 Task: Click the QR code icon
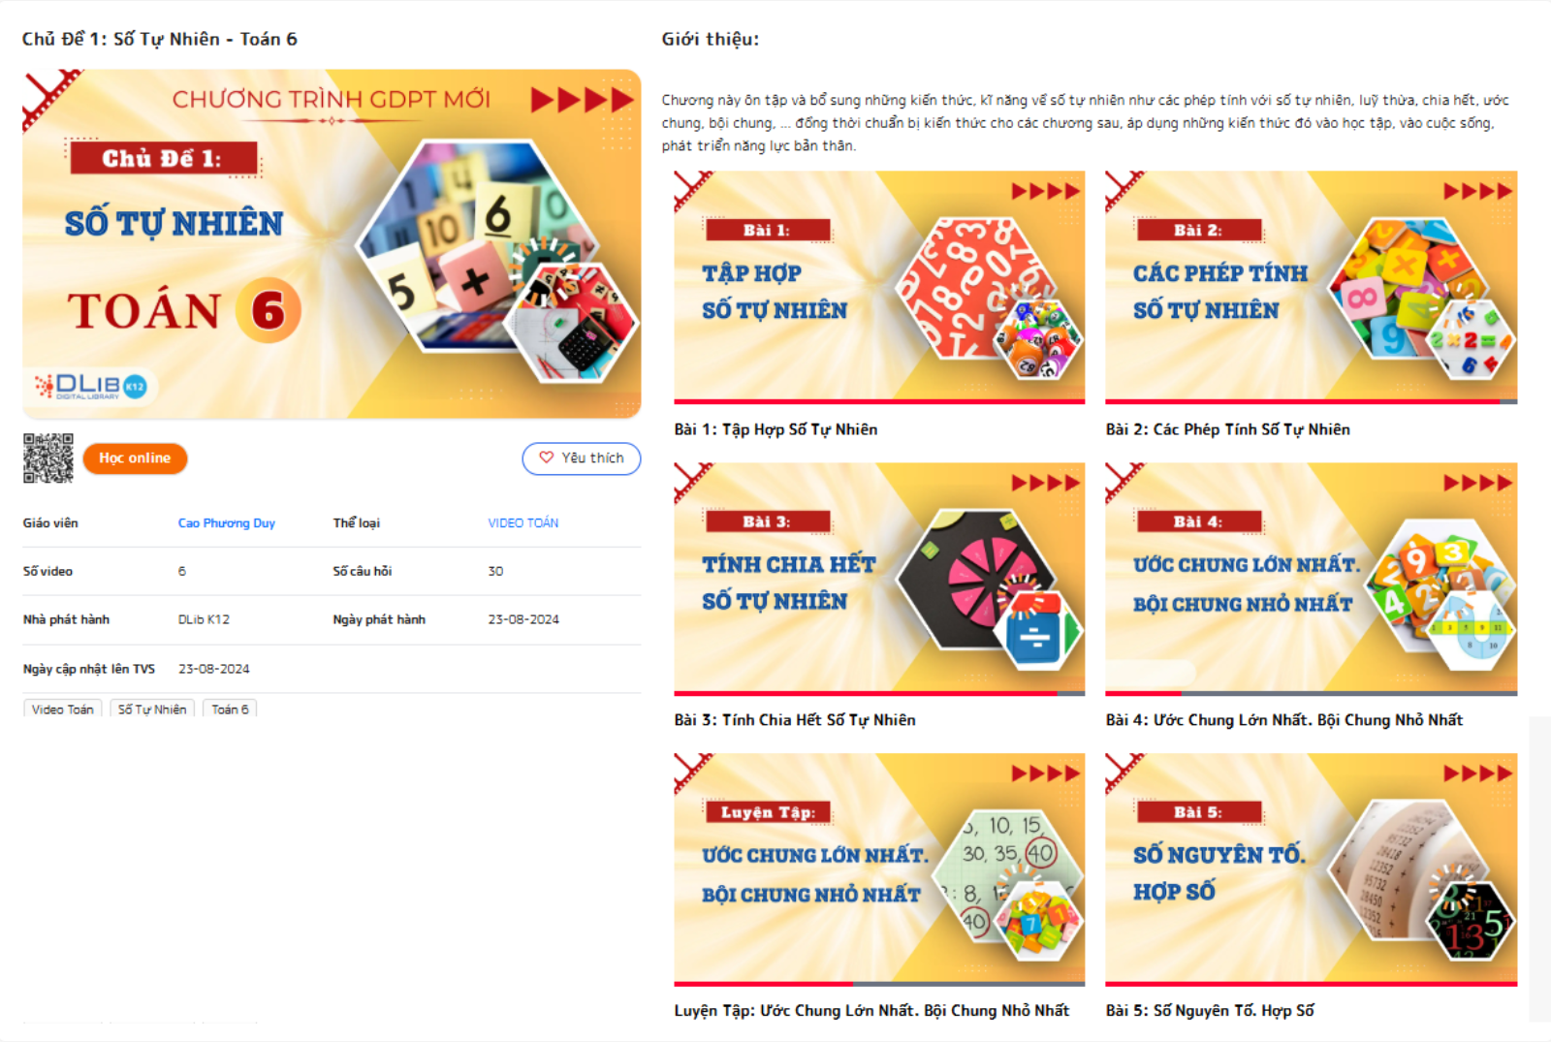(48, 458)
